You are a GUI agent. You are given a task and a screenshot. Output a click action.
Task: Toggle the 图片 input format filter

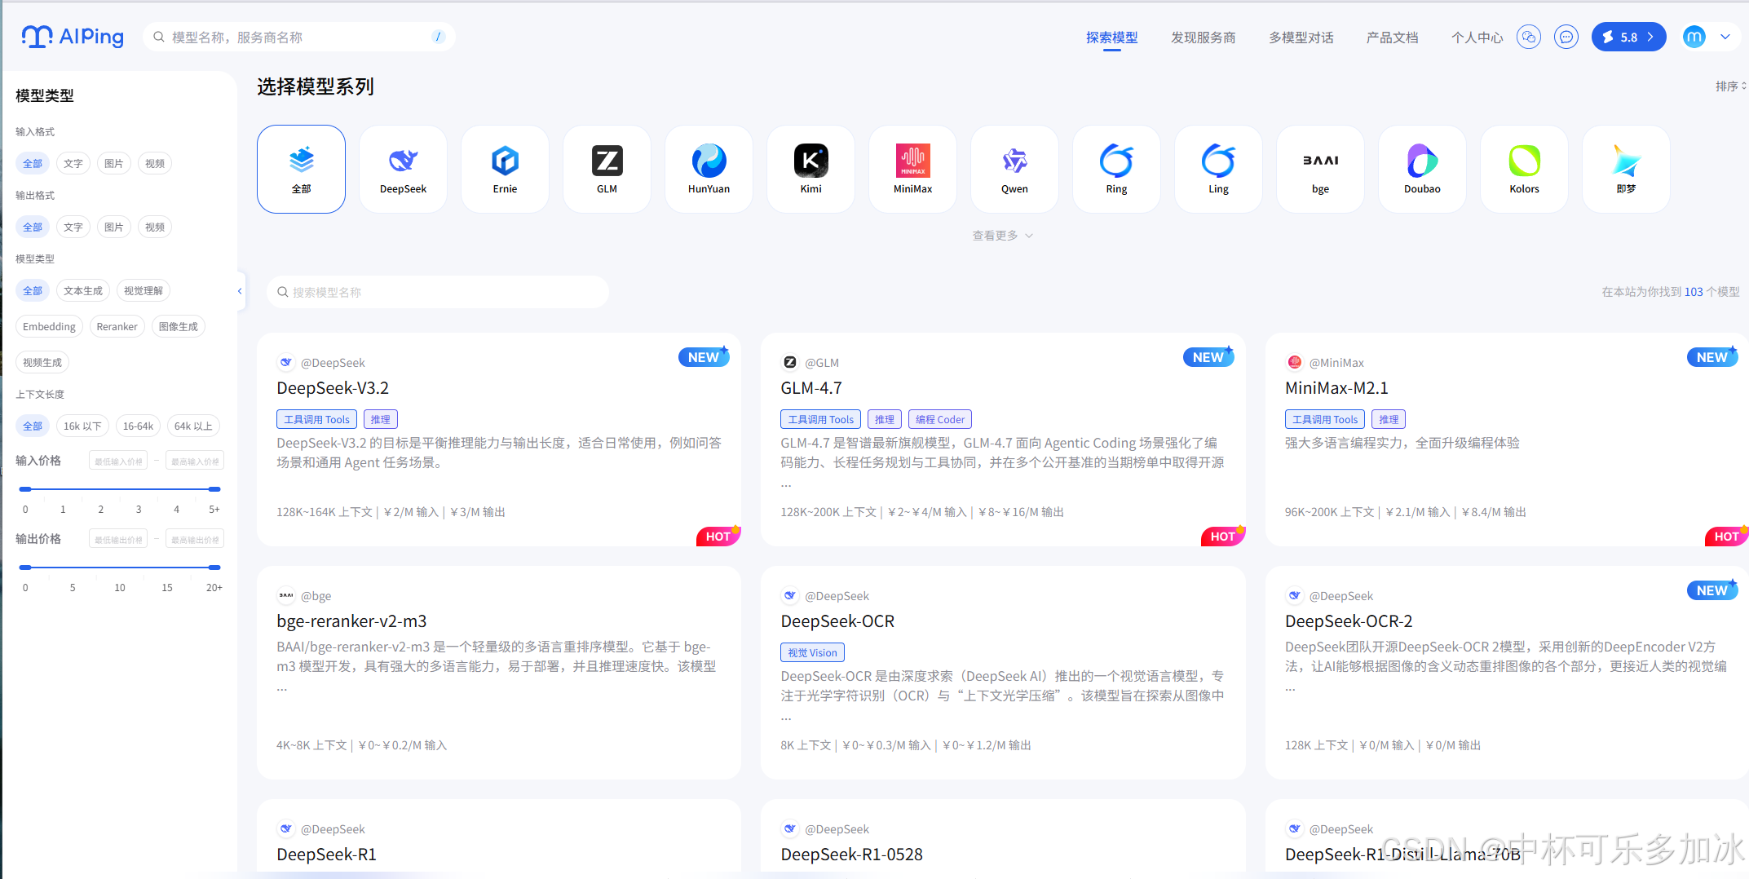pos(113,163)
